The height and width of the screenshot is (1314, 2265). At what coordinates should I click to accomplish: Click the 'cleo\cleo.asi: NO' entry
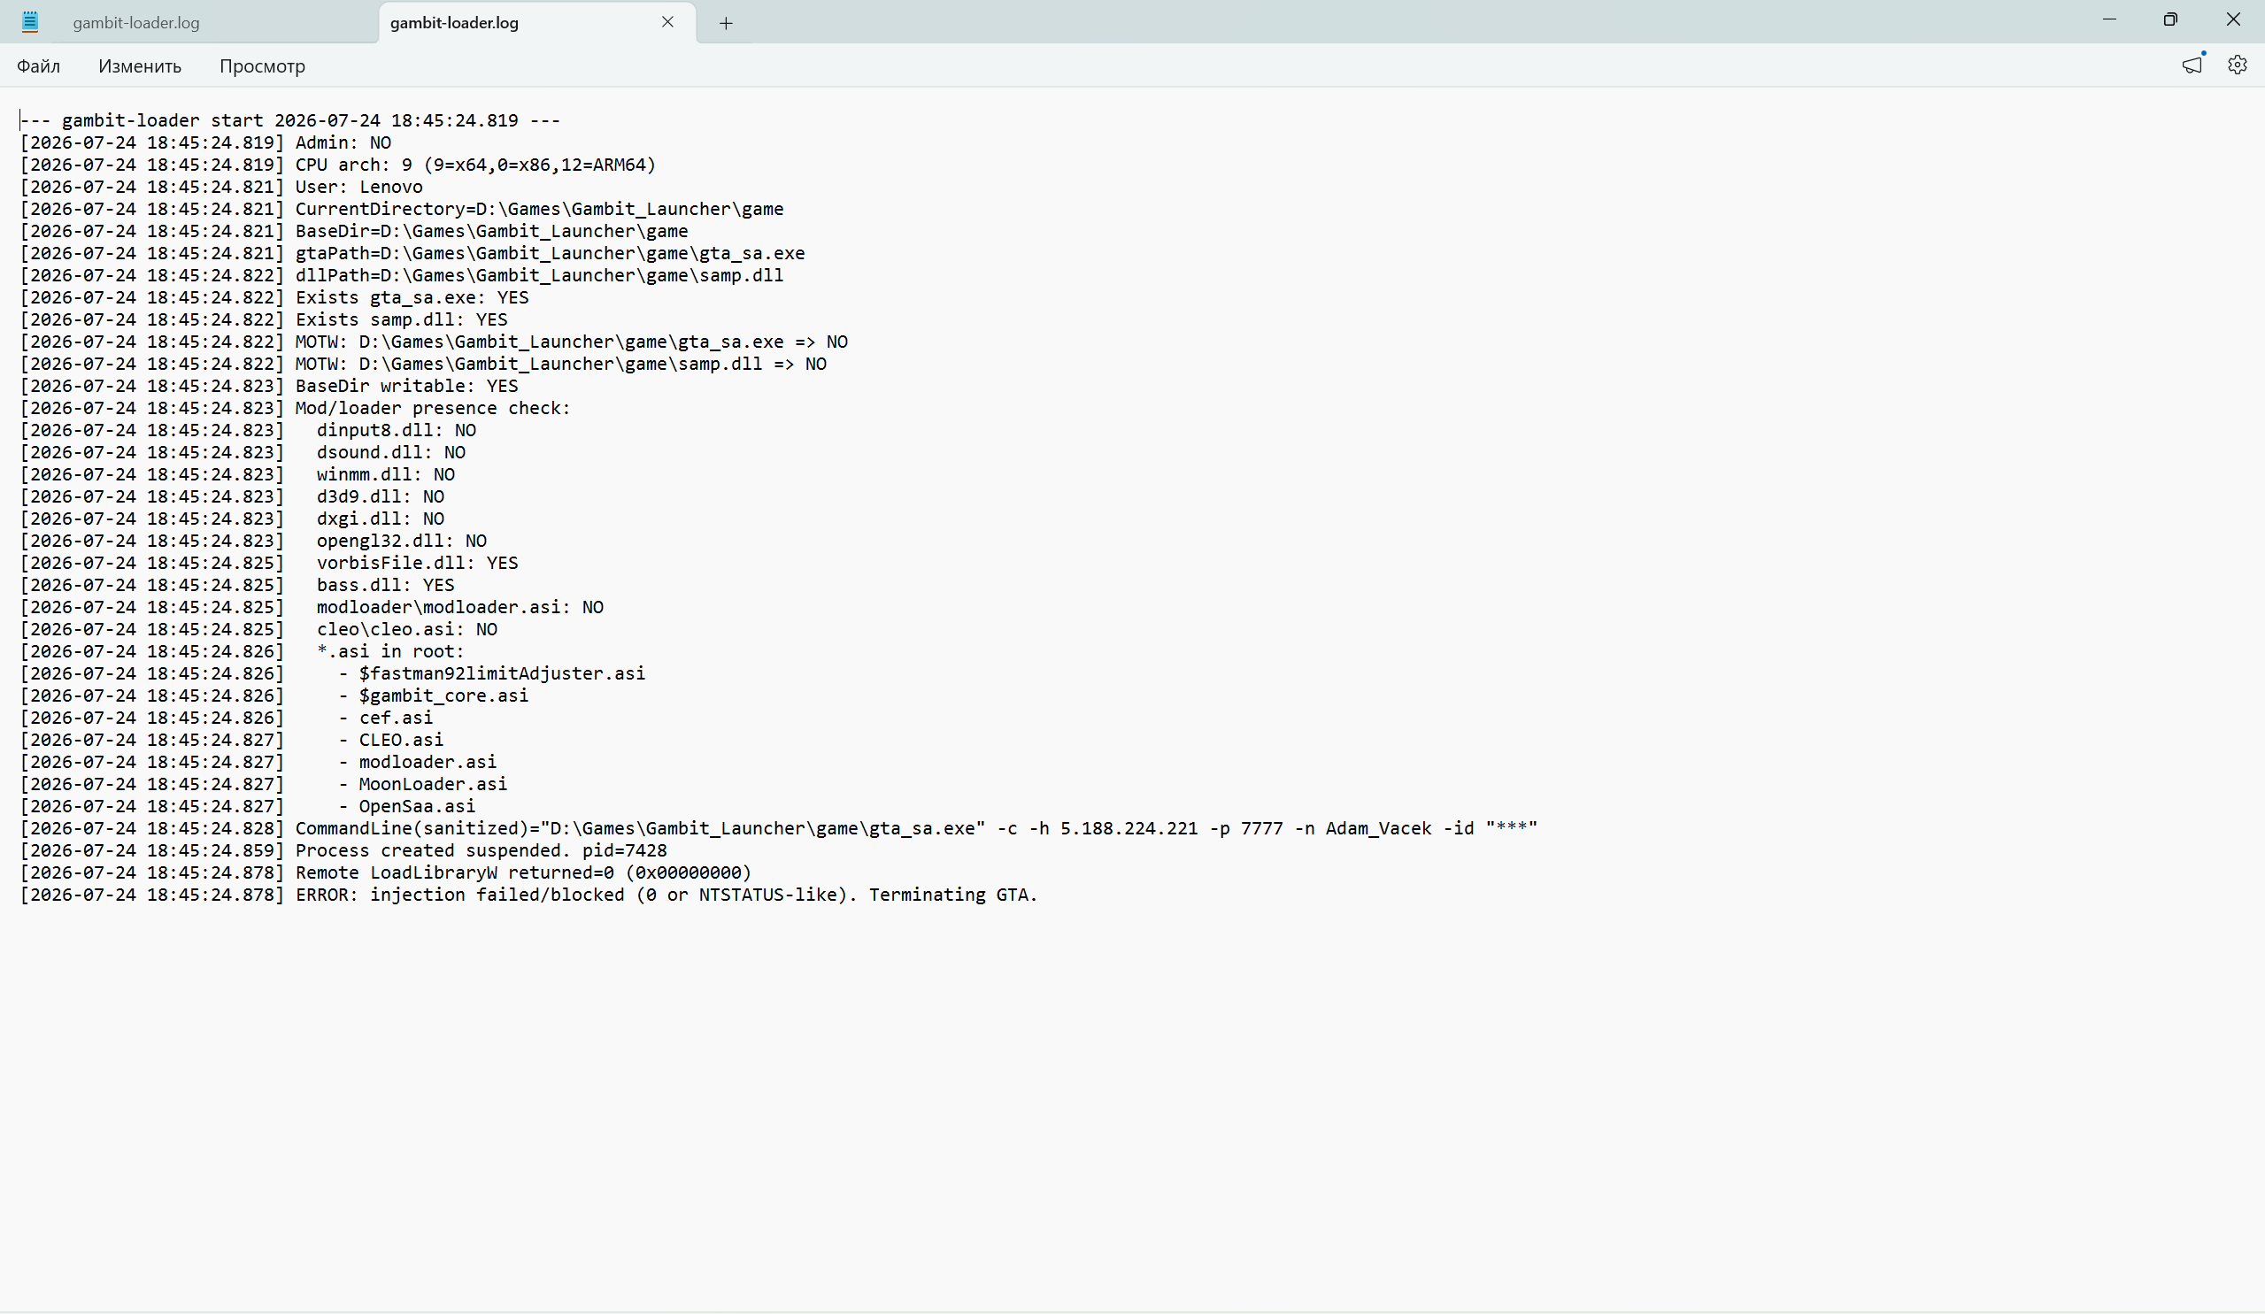coord(258,629)
